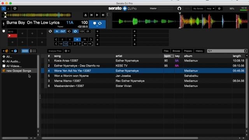Screen dimensions: 249x140
Task: Toggle the blue cue/loop tab selector
Action: click(97, 24)
